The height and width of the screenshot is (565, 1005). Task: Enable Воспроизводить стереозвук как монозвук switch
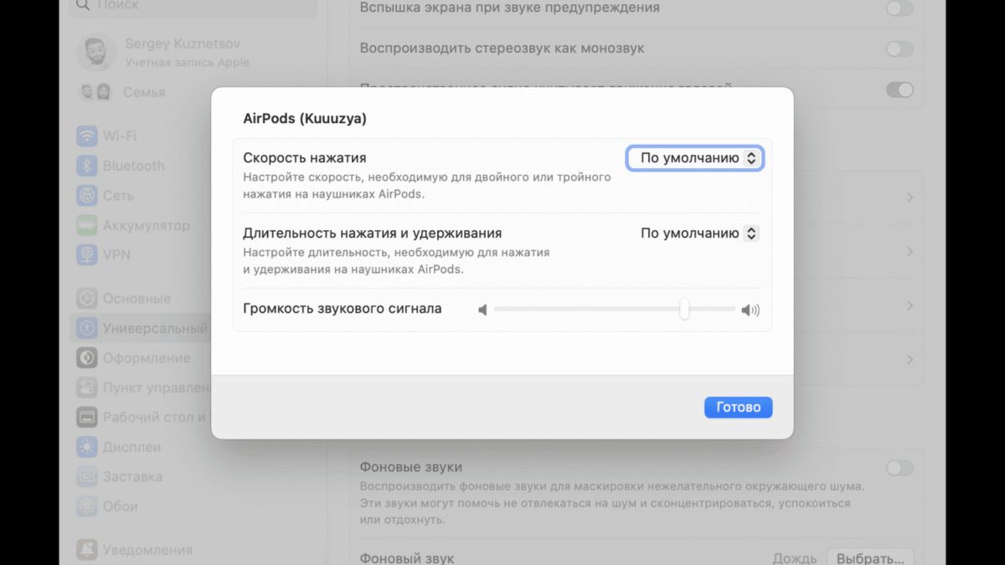click(x=899, y=49)
